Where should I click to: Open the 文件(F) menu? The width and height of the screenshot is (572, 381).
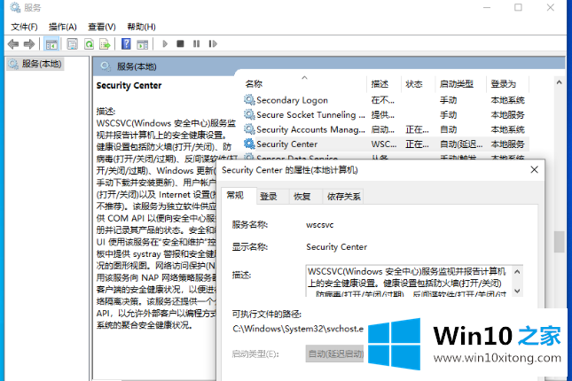coord(24,27)
